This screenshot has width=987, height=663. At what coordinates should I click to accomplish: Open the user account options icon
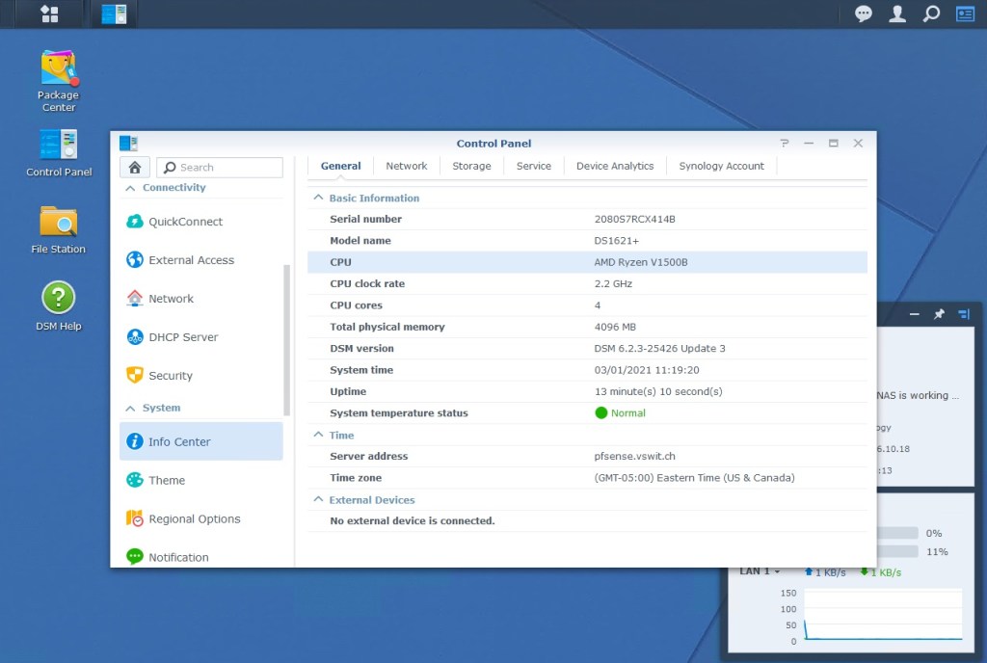(897, 13)
